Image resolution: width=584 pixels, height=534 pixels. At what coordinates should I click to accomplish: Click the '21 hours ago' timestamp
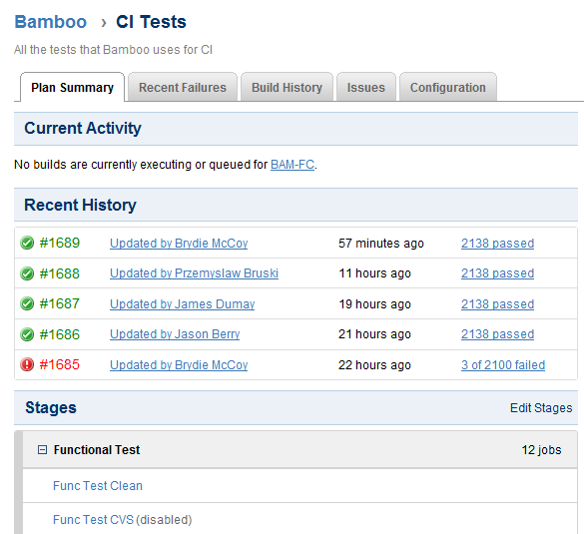374,334
